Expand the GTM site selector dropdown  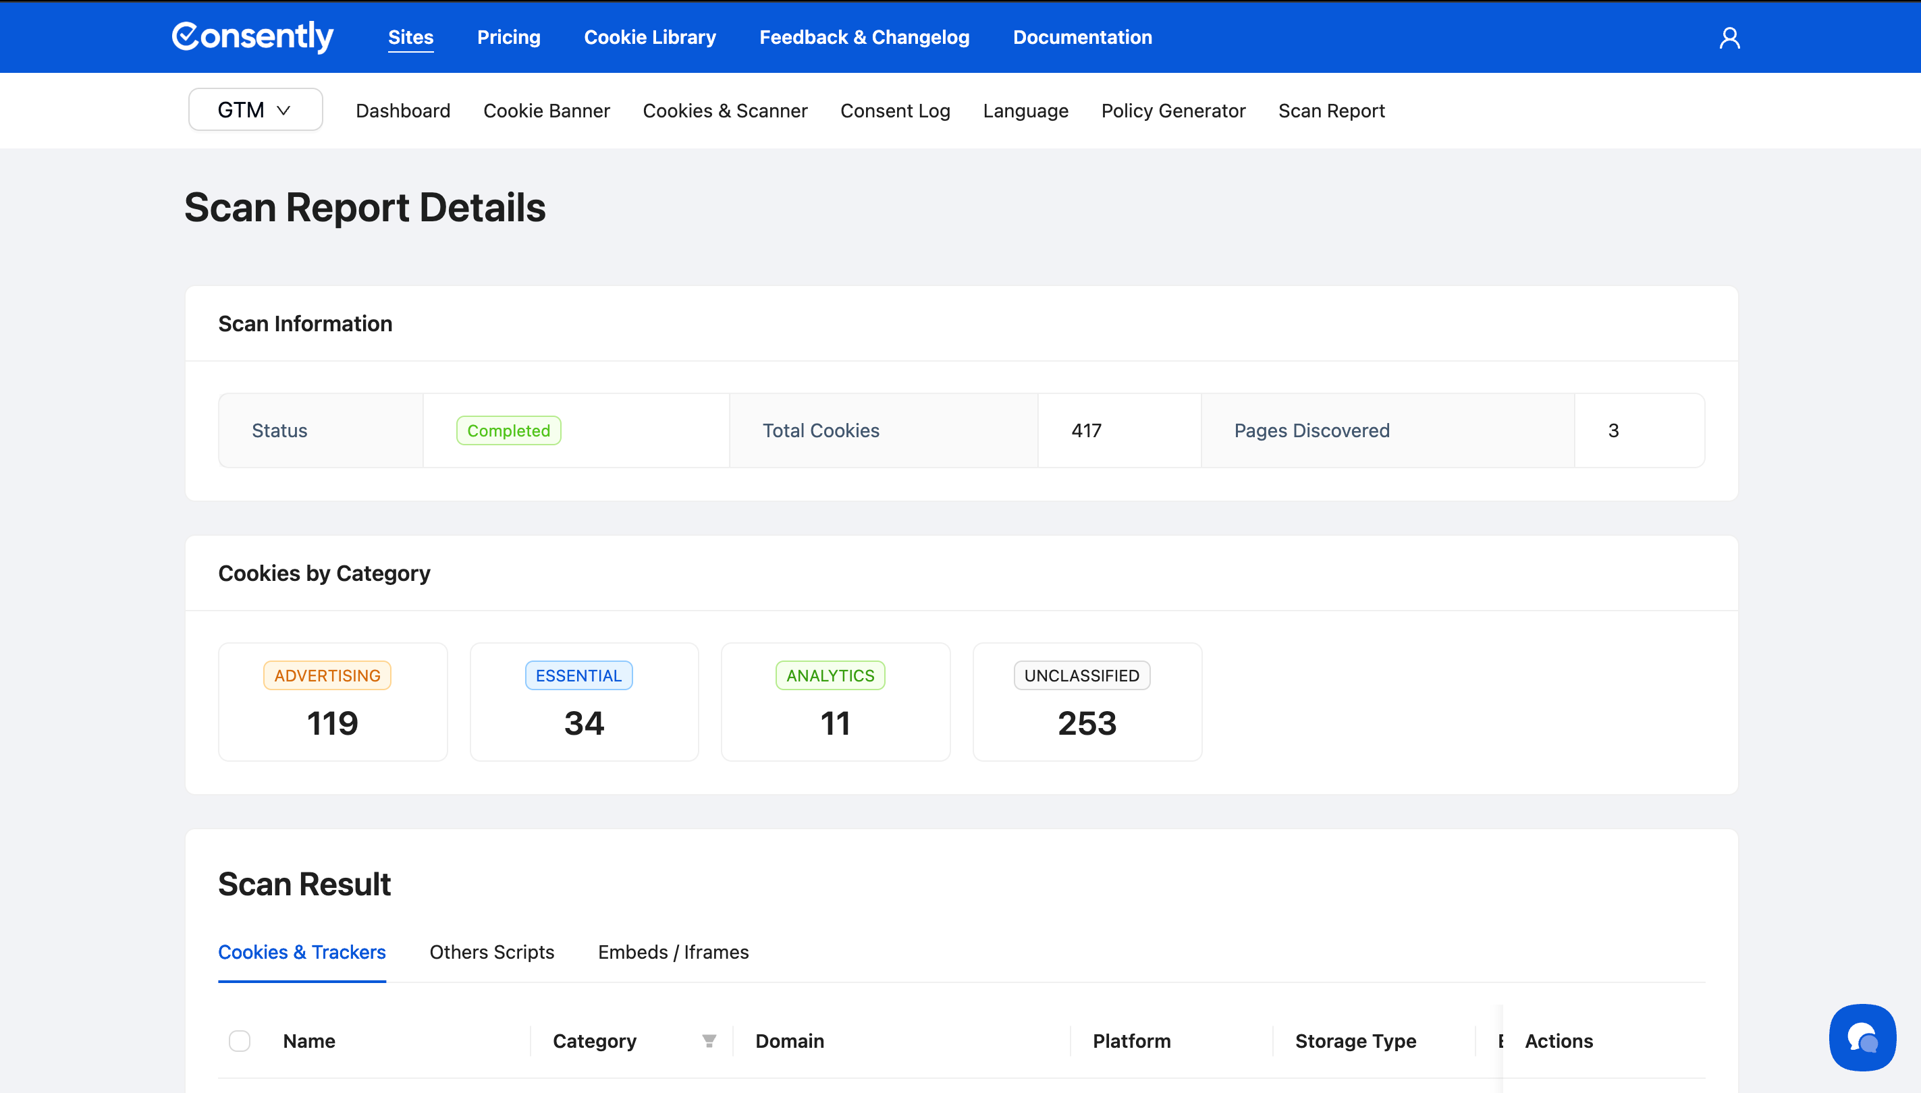coord(255,109)
